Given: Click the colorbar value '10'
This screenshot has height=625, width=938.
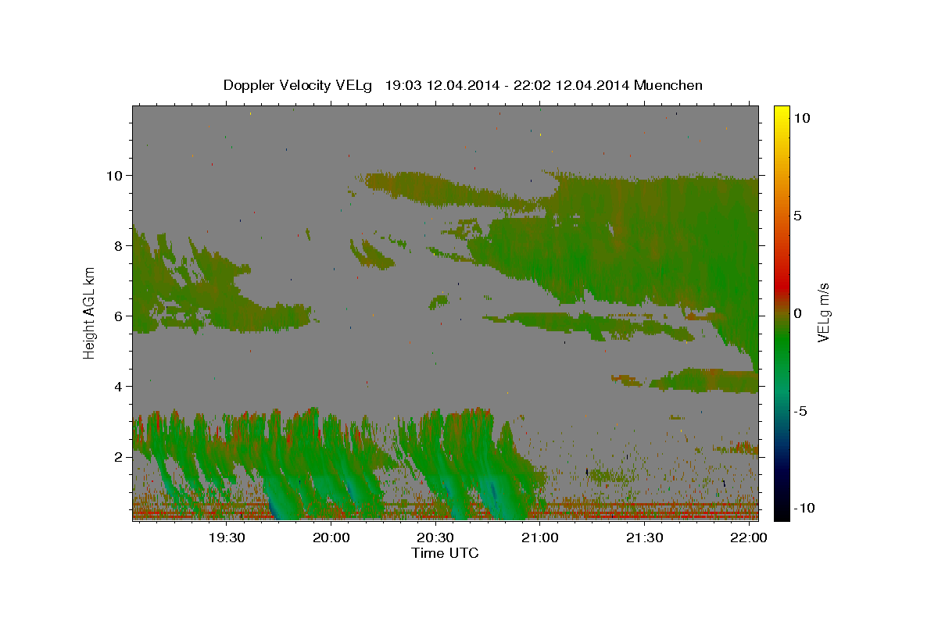Looking at the screenshot, I should tap(801, 117).
